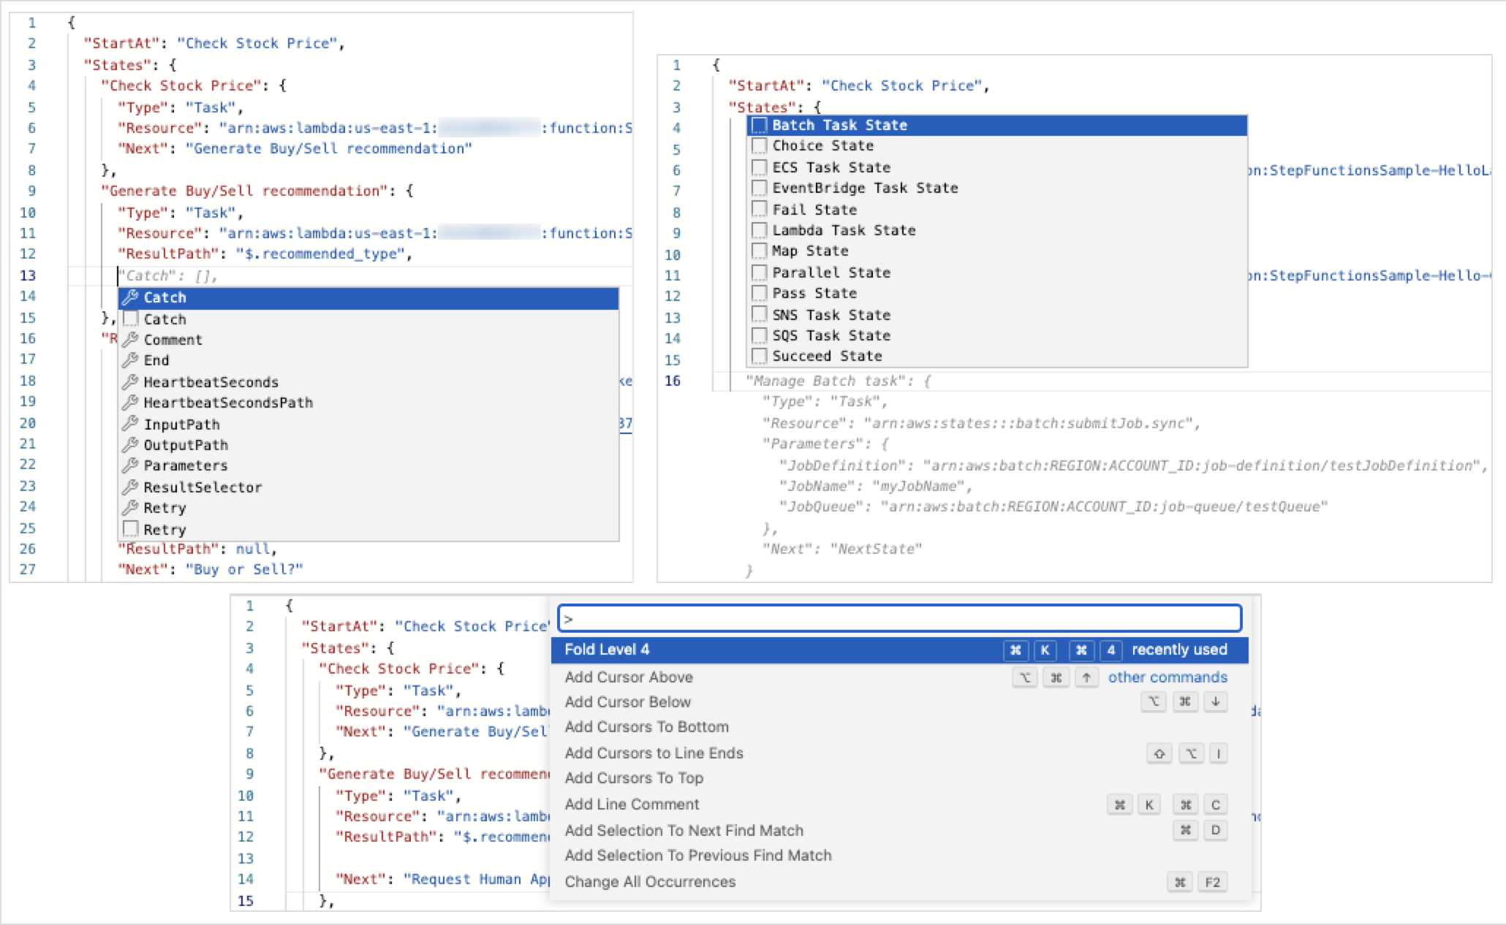
Task: Click the "recently used" label
Action: [1179, 650]
